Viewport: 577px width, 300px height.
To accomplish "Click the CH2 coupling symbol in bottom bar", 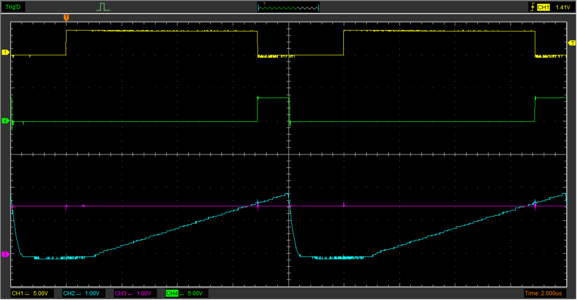I will pos(79,293).
